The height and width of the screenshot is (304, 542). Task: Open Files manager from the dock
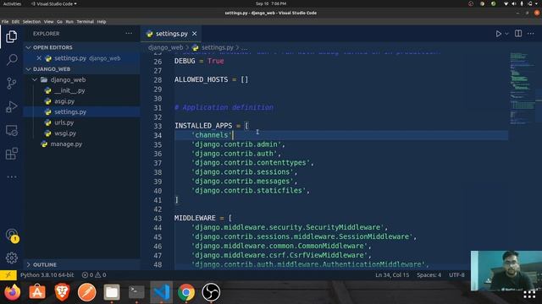click(x=112, y=292)
